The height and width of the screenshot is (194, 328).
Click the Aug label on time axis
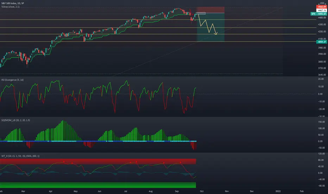click(150, 191)
